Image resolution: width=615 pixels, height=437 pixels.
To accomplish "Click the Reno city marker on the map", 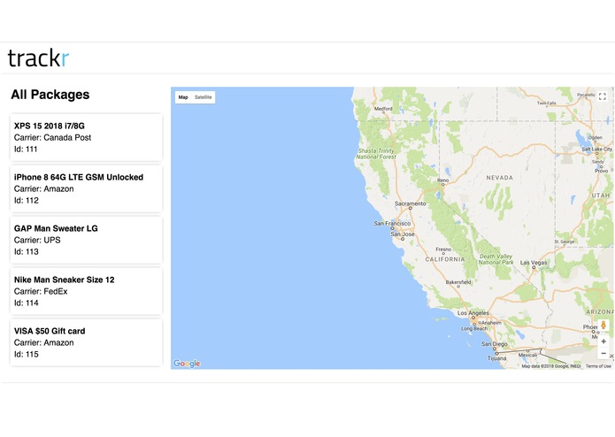I will click(x=442, y=185).
